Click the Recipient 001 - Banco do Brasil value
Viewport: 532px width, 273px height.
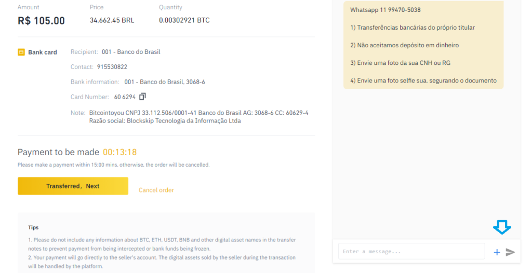click(x=131, y=52)
